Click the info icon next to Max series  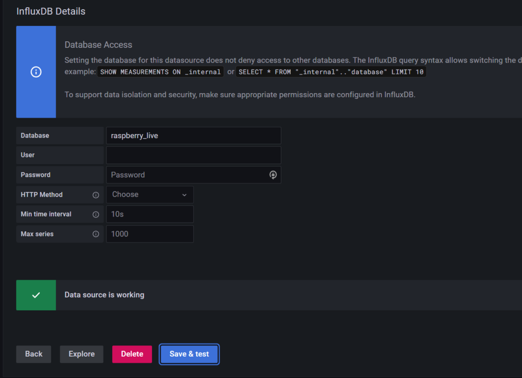point(95,234)
